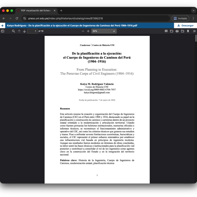Switch to presentation mode
Screen dimensions: 197x197
tap(166, 31)
